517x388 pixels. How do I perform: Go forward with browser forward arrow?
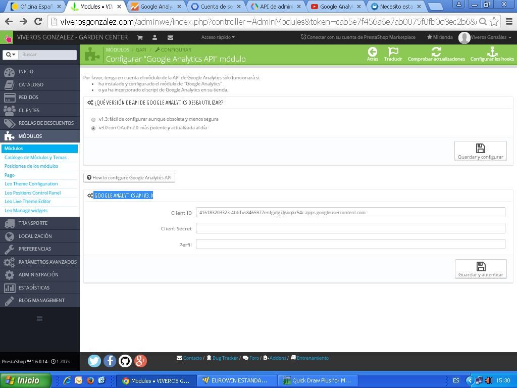pos(23,21)
